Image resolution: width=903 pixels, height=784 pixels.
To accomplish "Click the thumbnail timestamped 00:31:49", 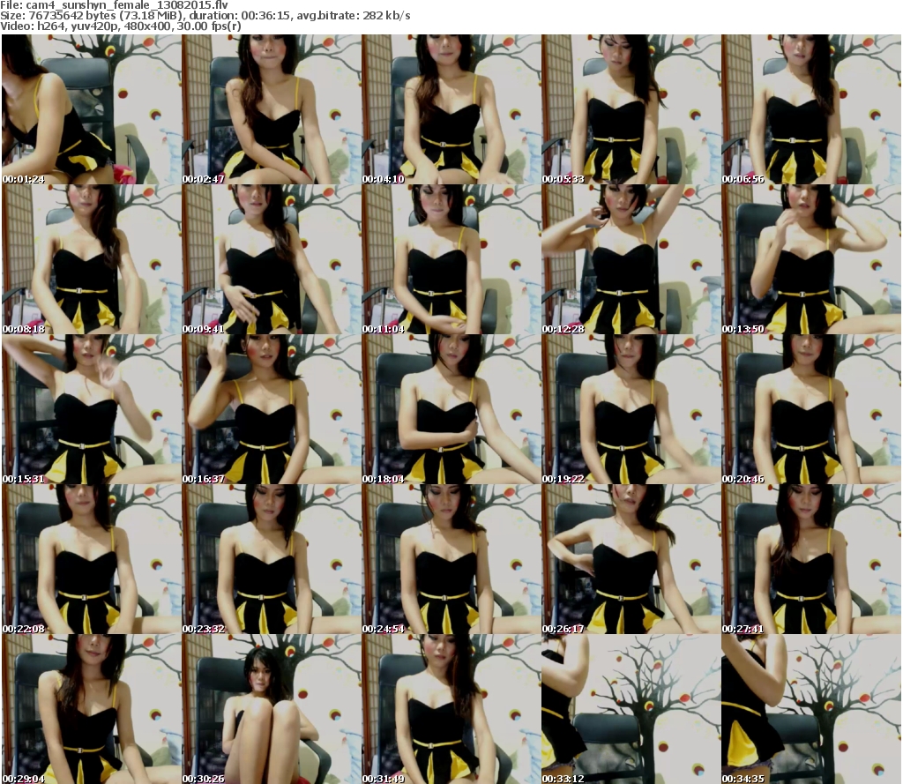I will point(451,709).
